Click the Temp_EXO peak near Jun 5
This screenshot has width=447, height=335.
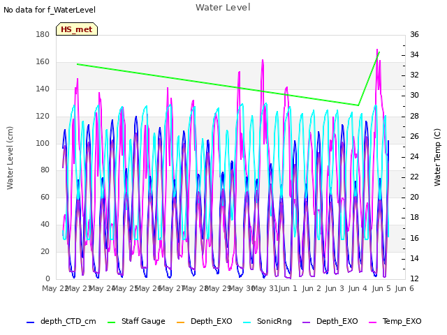[377, 50]
